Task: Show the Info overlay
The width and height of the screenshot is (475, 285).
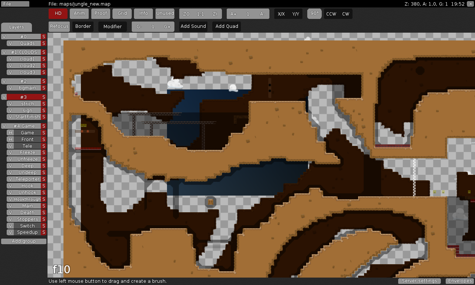Action: (143, 13)
